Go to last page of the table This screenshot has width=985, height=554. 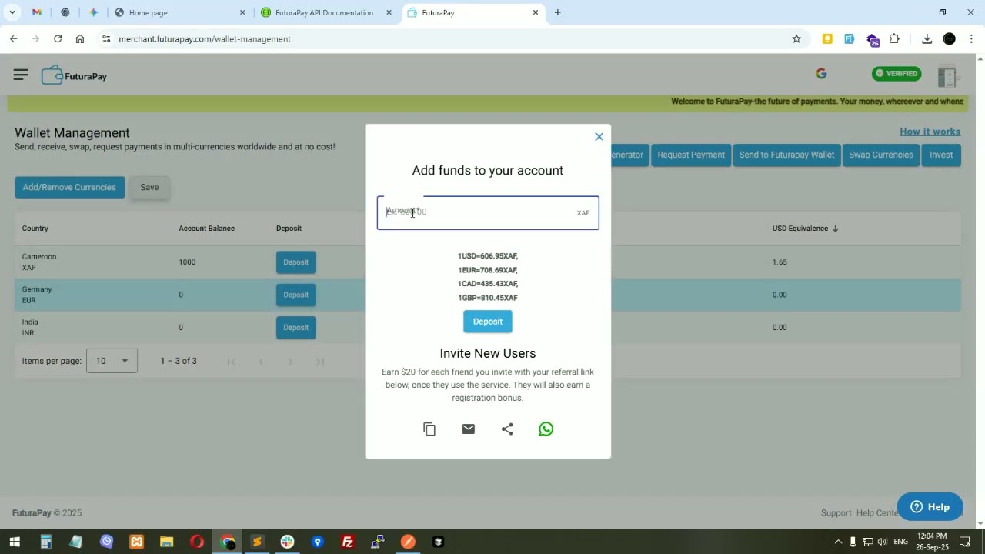(x=320, y=362)
